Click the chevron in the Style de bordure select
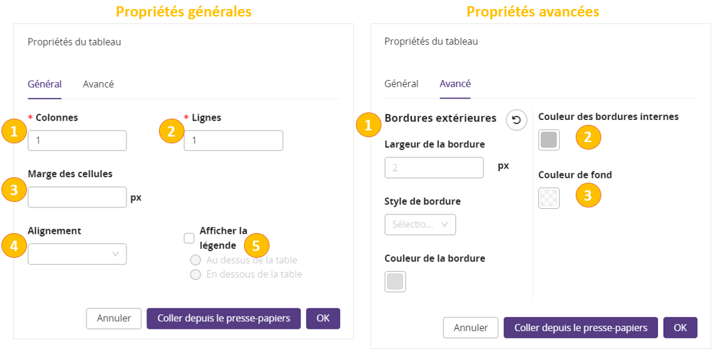Screen dimensions: 716x353 (444, 224)
